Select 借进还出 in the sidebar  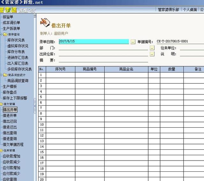(10, 127)
